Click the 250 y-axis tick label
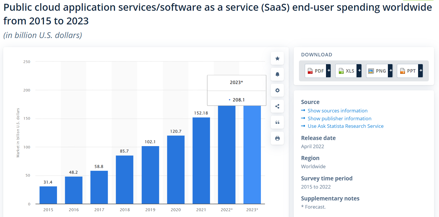 [27, 62]
